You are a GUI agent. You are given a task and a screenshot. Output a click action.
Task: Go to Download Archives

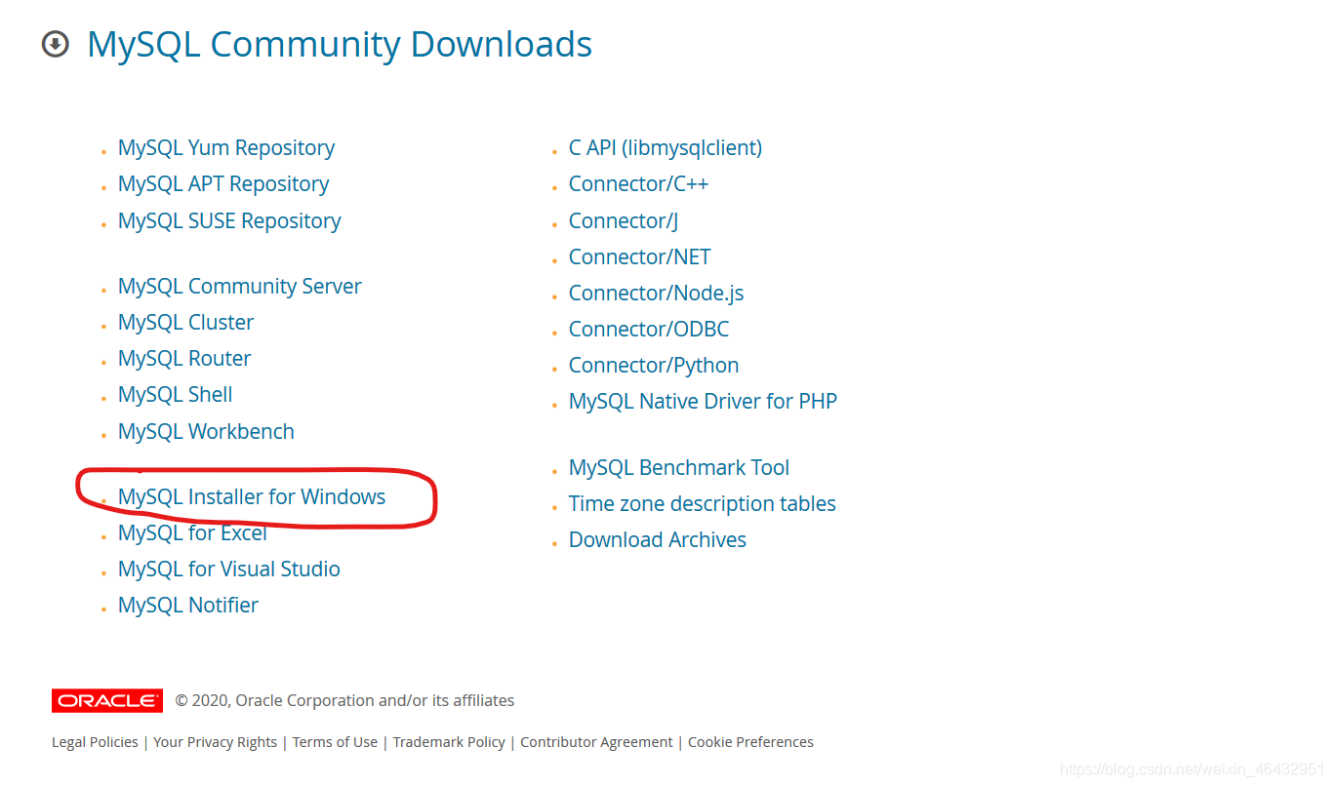pyautogui.click(x=658, y=540)
